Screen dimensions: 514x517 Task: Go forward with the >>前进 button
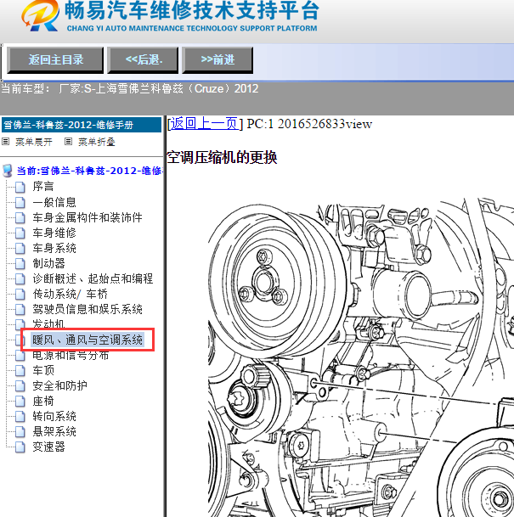[x=217, y=59]
